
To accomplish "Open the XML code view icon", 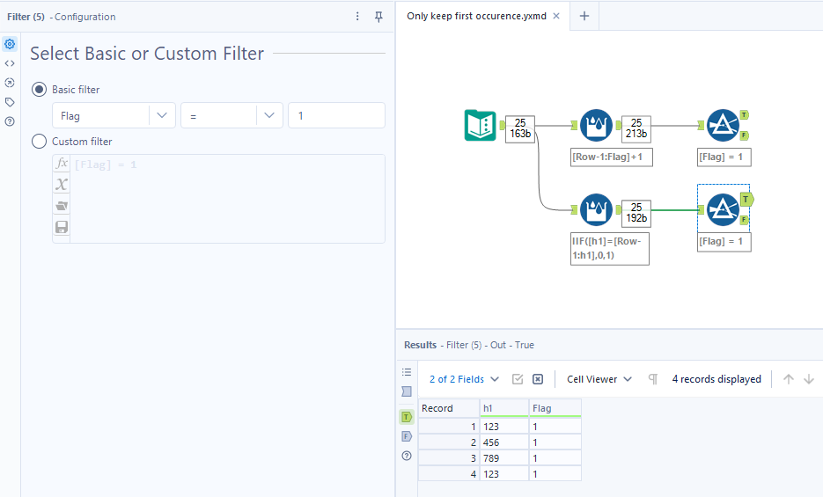I will click(10, 63).
